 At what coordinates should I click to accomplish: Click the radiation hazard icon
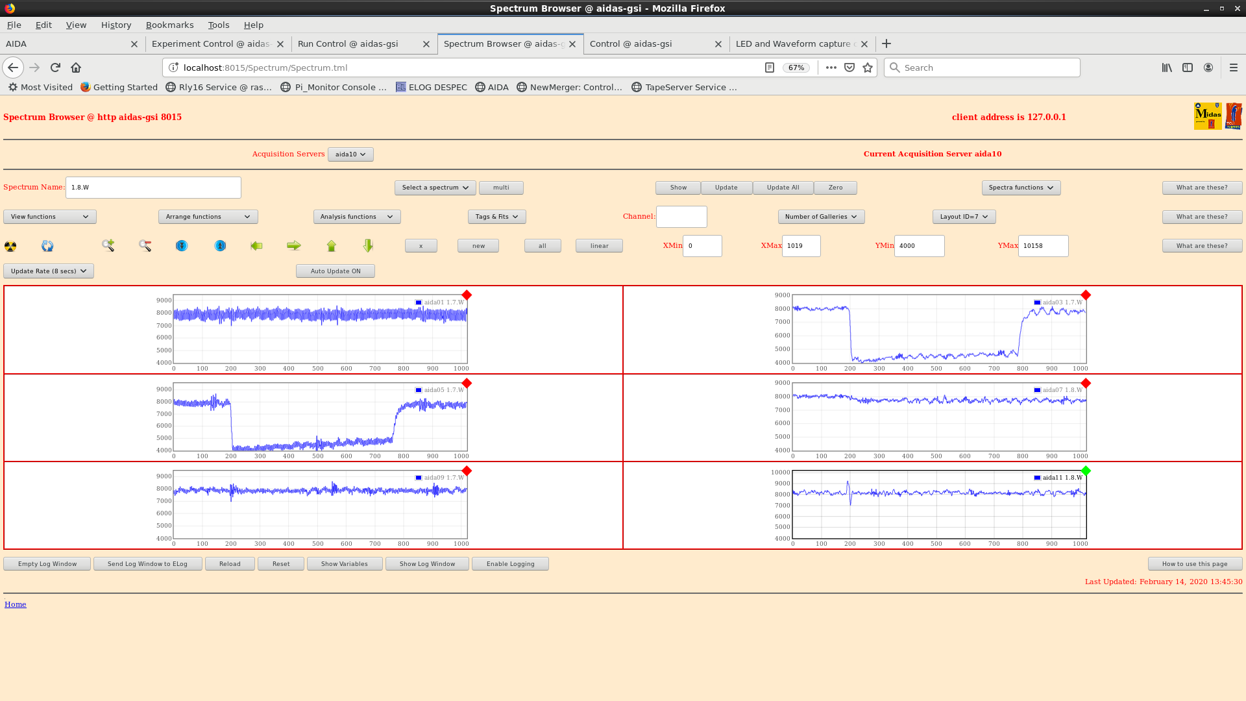click(x=10, y=246)
